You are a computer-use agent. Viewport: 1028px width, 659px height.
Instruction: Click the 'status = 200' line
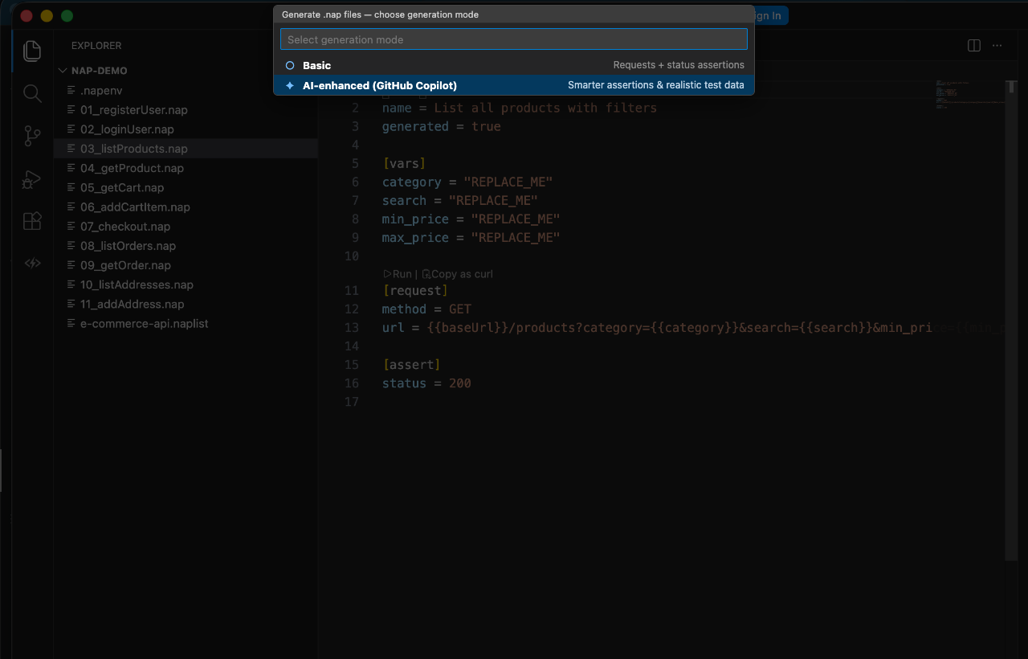point(426,383)
